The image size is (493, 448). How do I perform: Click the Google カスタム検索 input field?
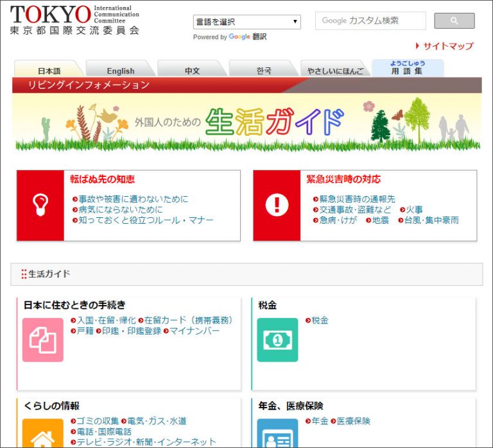click(370, 21)
